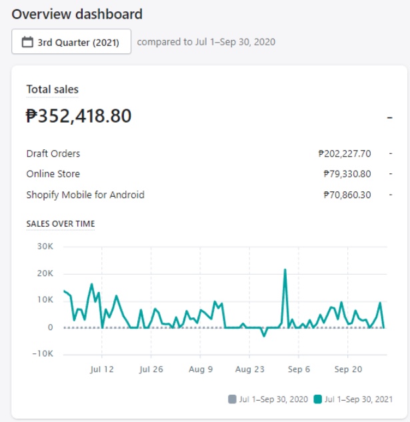Click the Jul 12 axis label
The height and width of the screenshot is (422, 410).
(102, 369)
